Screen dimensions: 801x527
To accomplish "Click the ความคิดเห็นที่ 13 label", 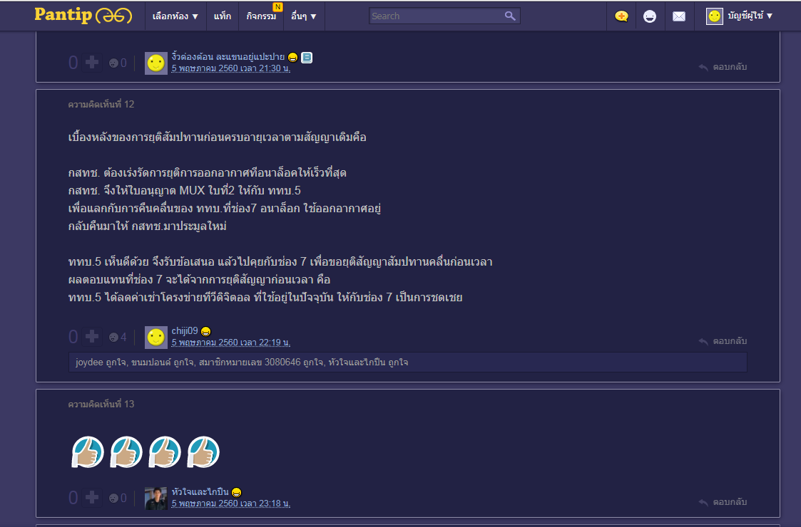I will (x=101, y=404).
